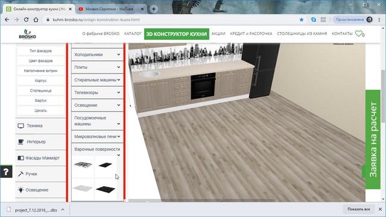Close the downloads bar
Image resolution: width=386 pixels, height=217 pixels.
pyautogui.click(x=380, y=209)
